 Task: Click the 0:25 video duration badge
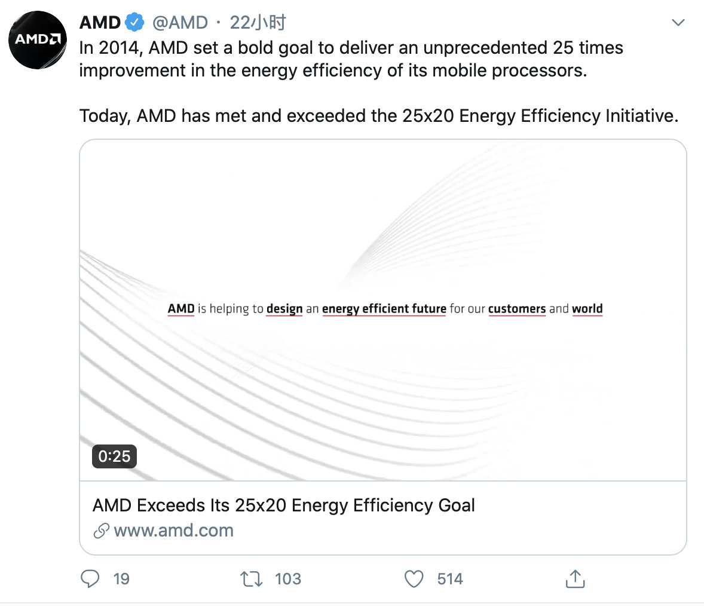pyautogui.click(x=114, y=456)
